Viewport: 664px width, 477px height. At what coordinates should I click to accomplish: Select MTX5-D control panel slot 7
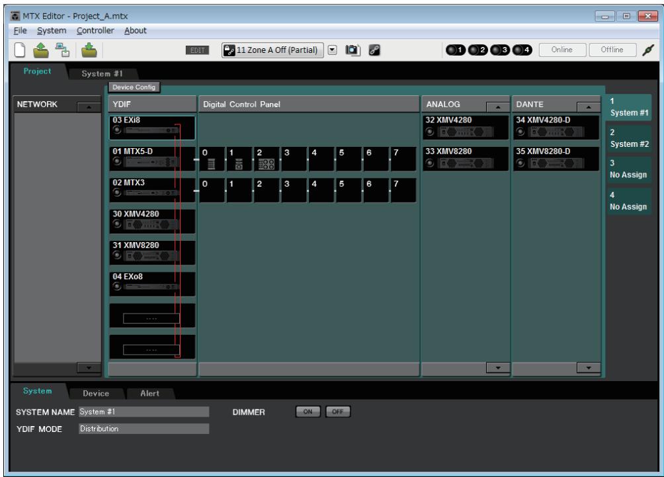tap(403, 158)
